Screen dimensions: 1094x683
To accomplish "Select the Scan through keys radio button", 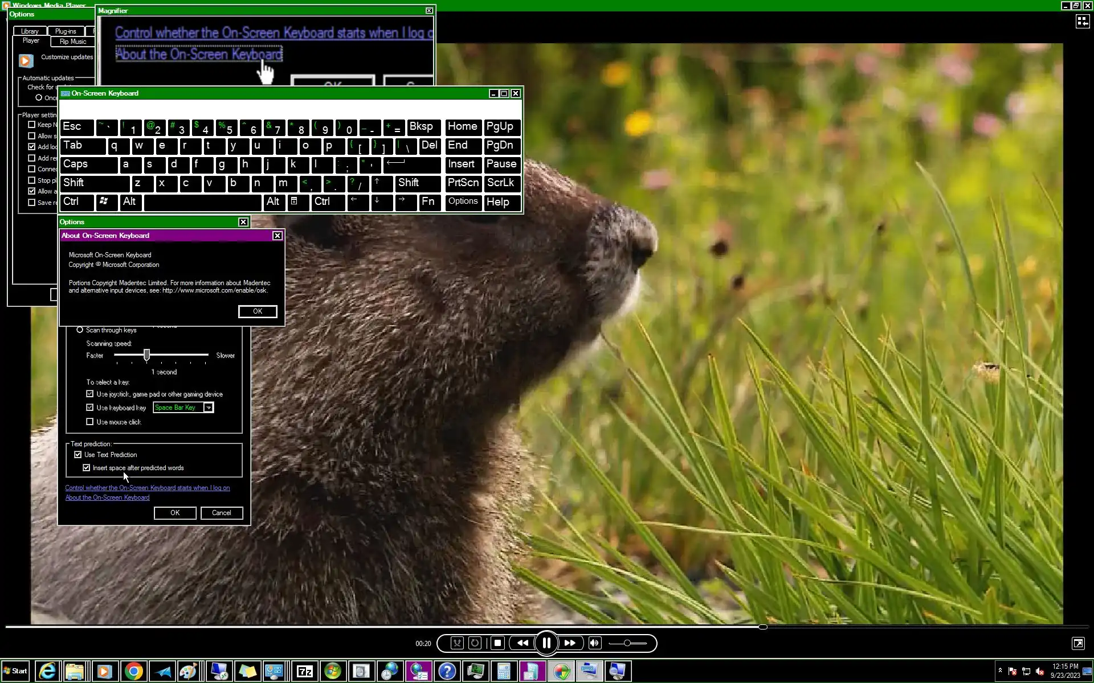I will click(x=80, y=330).
